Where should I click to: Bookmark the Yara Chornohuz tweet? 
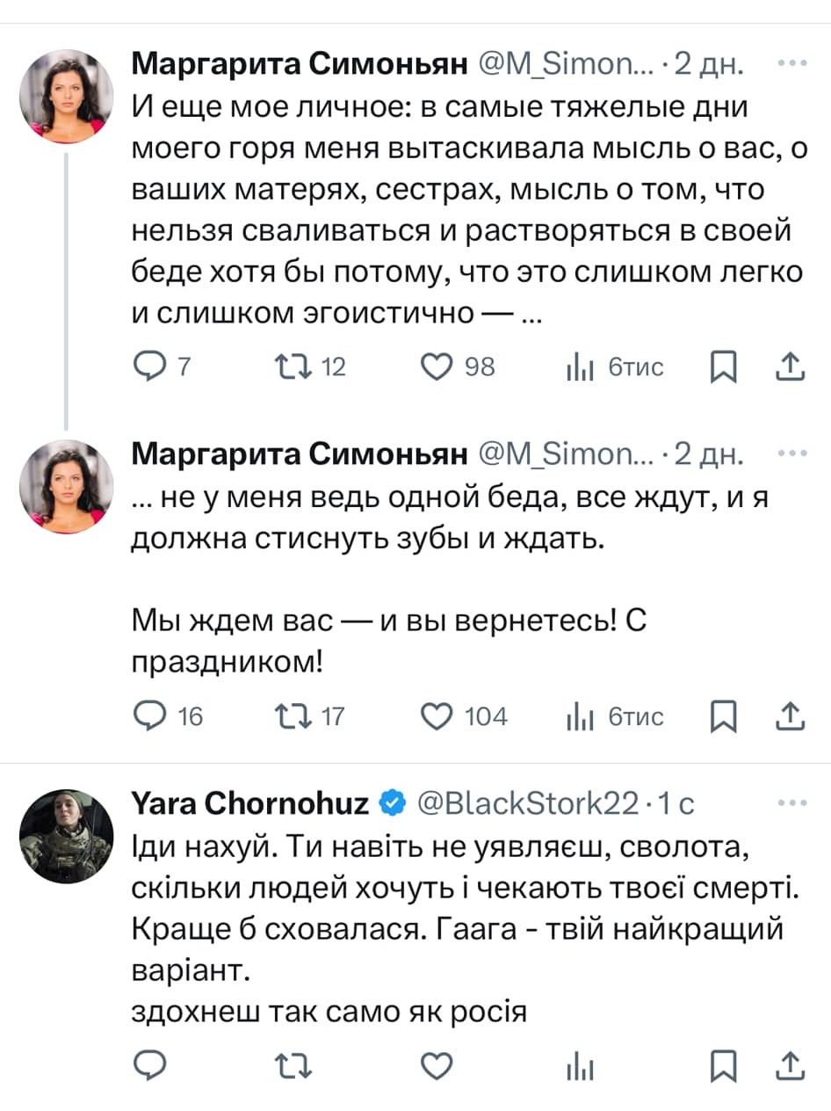722,1065
